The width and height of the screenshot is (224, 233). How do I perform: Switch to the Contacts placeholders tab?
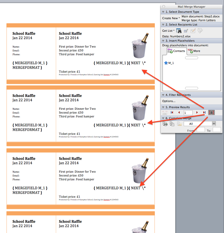pyautogui.click(x=176, y=51)
